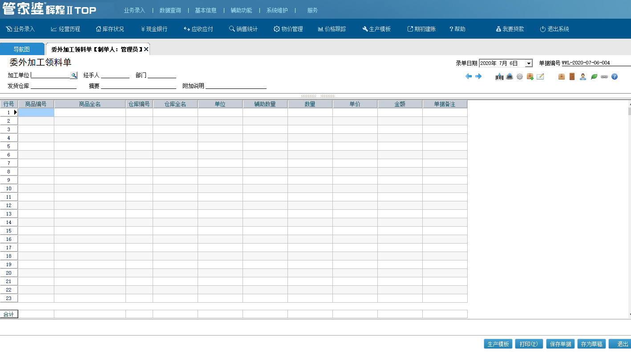The height and width of the screenshot is (352, 631).
Task: Open 现金银行 toolbar item
Action: (154, 29)
